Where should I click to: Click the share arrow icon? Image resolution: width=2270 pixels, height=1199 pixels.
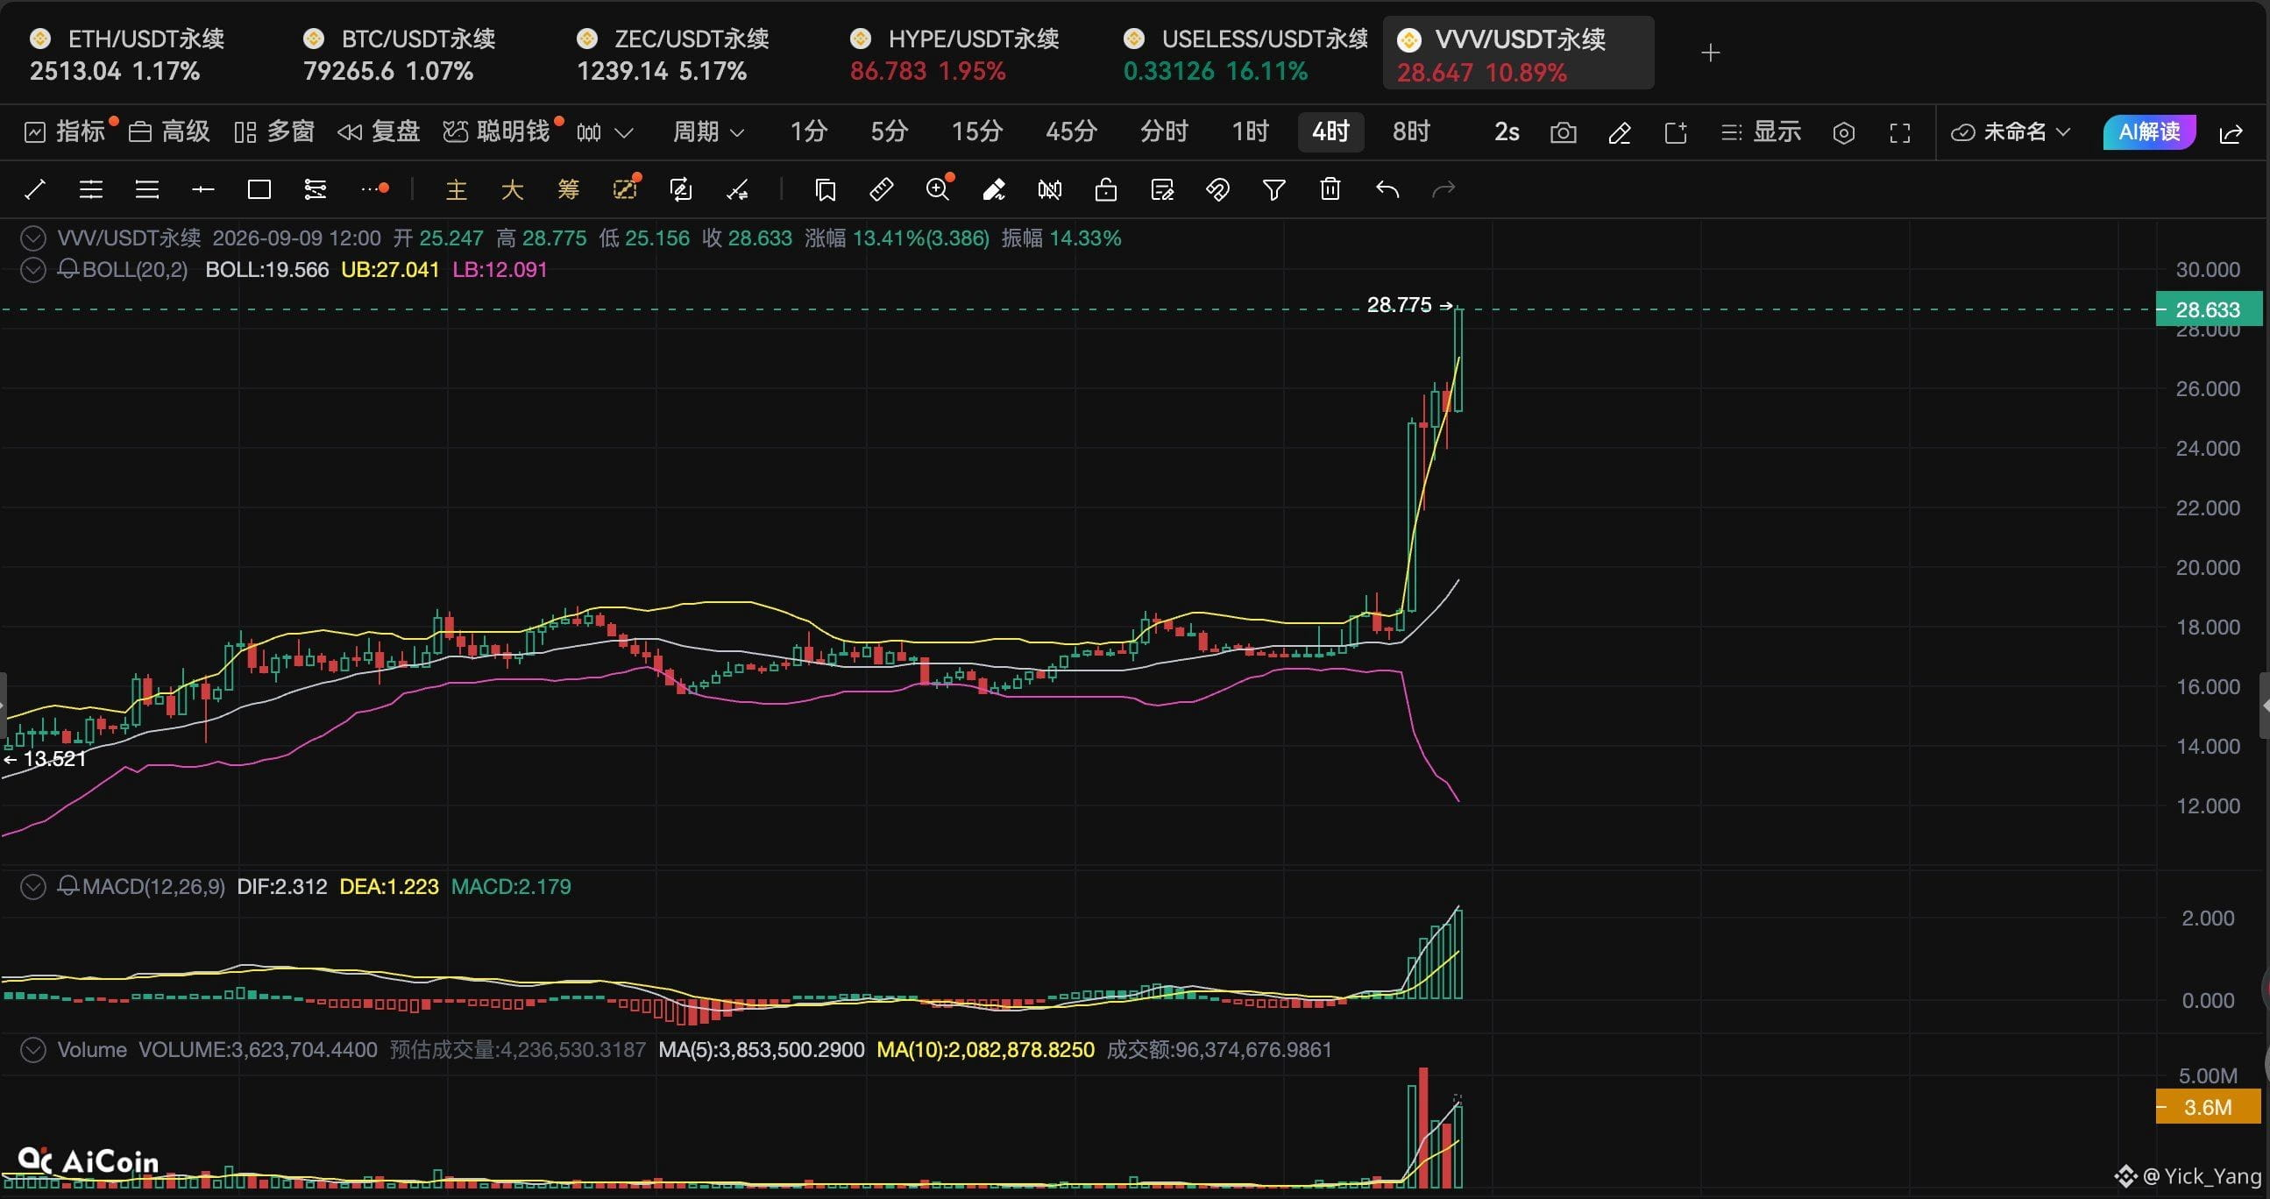click(2231, 133)
